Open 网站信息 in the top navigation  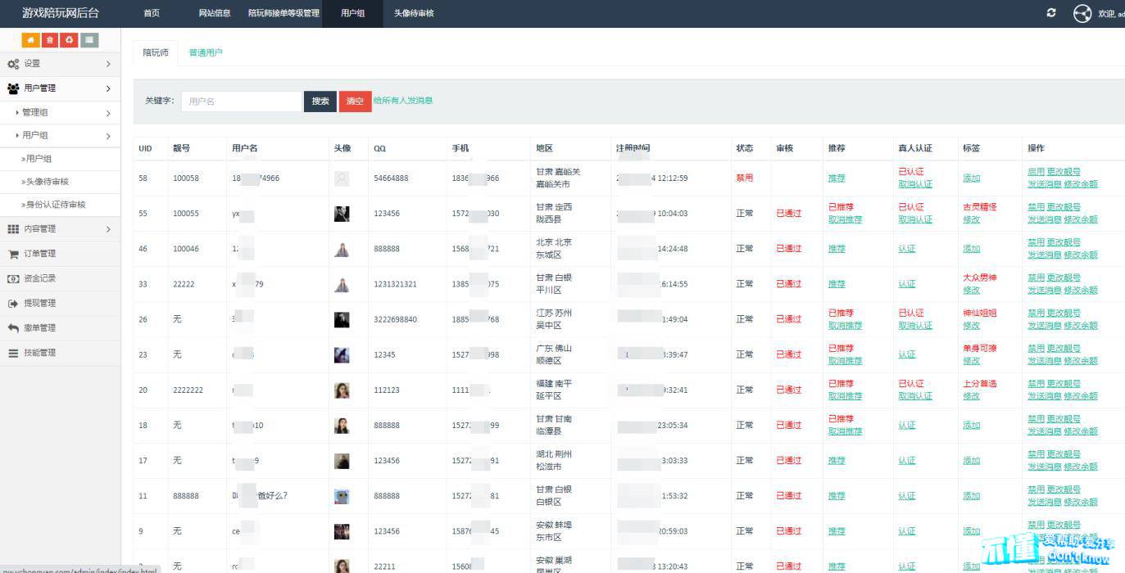215,14
